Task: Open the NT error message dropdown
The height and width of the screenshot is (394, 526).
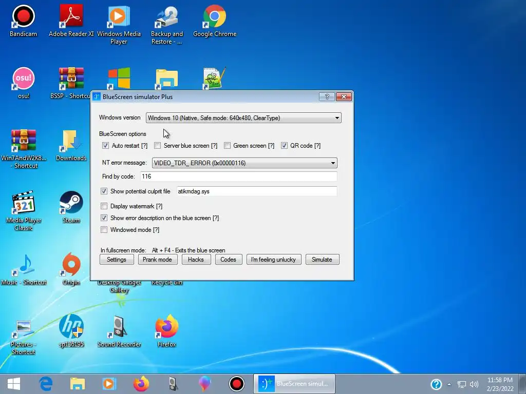Action: 245,163
